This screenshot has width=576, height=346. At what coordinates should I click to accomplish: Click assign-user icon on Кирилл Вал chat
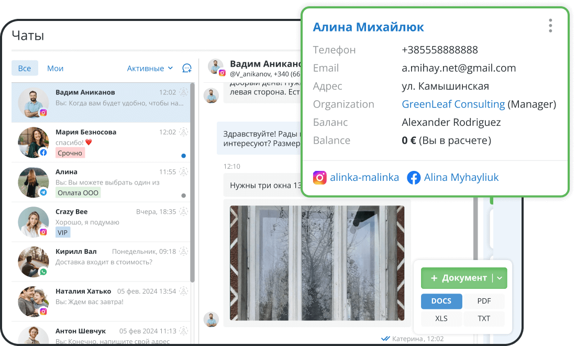[183, 252]
